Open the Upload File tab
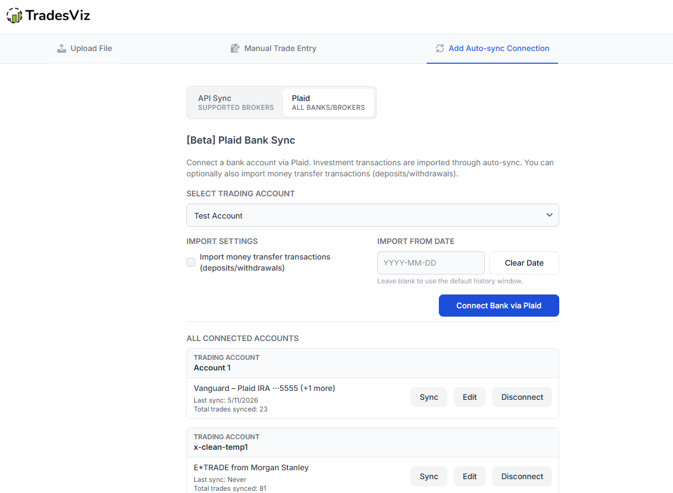 (84, 48)
